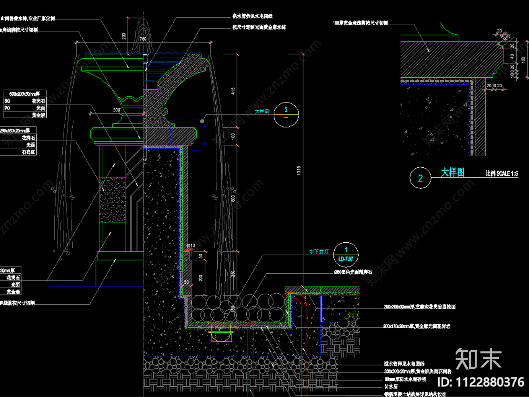Screen dimensions: 529x397
Task: Select the 1315 overall height dimension
Action: click(298, 171)
